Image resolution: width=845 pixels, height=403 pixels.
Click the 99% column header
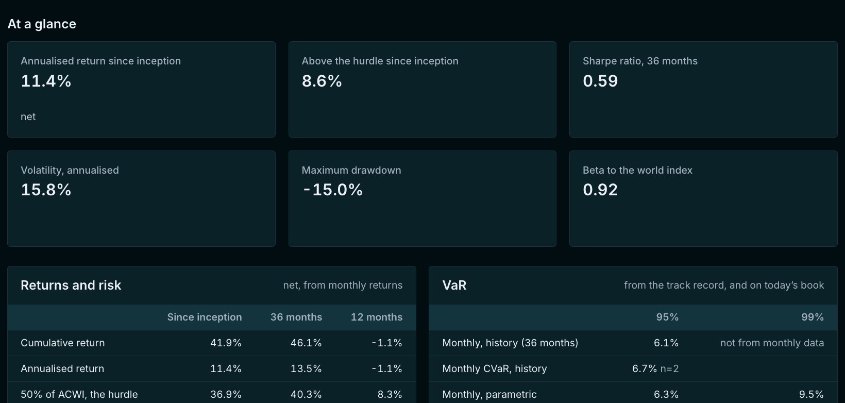pyautogui.click(x=813, y=317)
